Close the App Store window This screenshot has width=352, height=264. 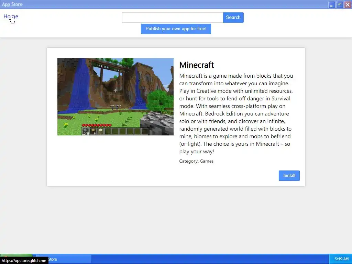point(348,4)
